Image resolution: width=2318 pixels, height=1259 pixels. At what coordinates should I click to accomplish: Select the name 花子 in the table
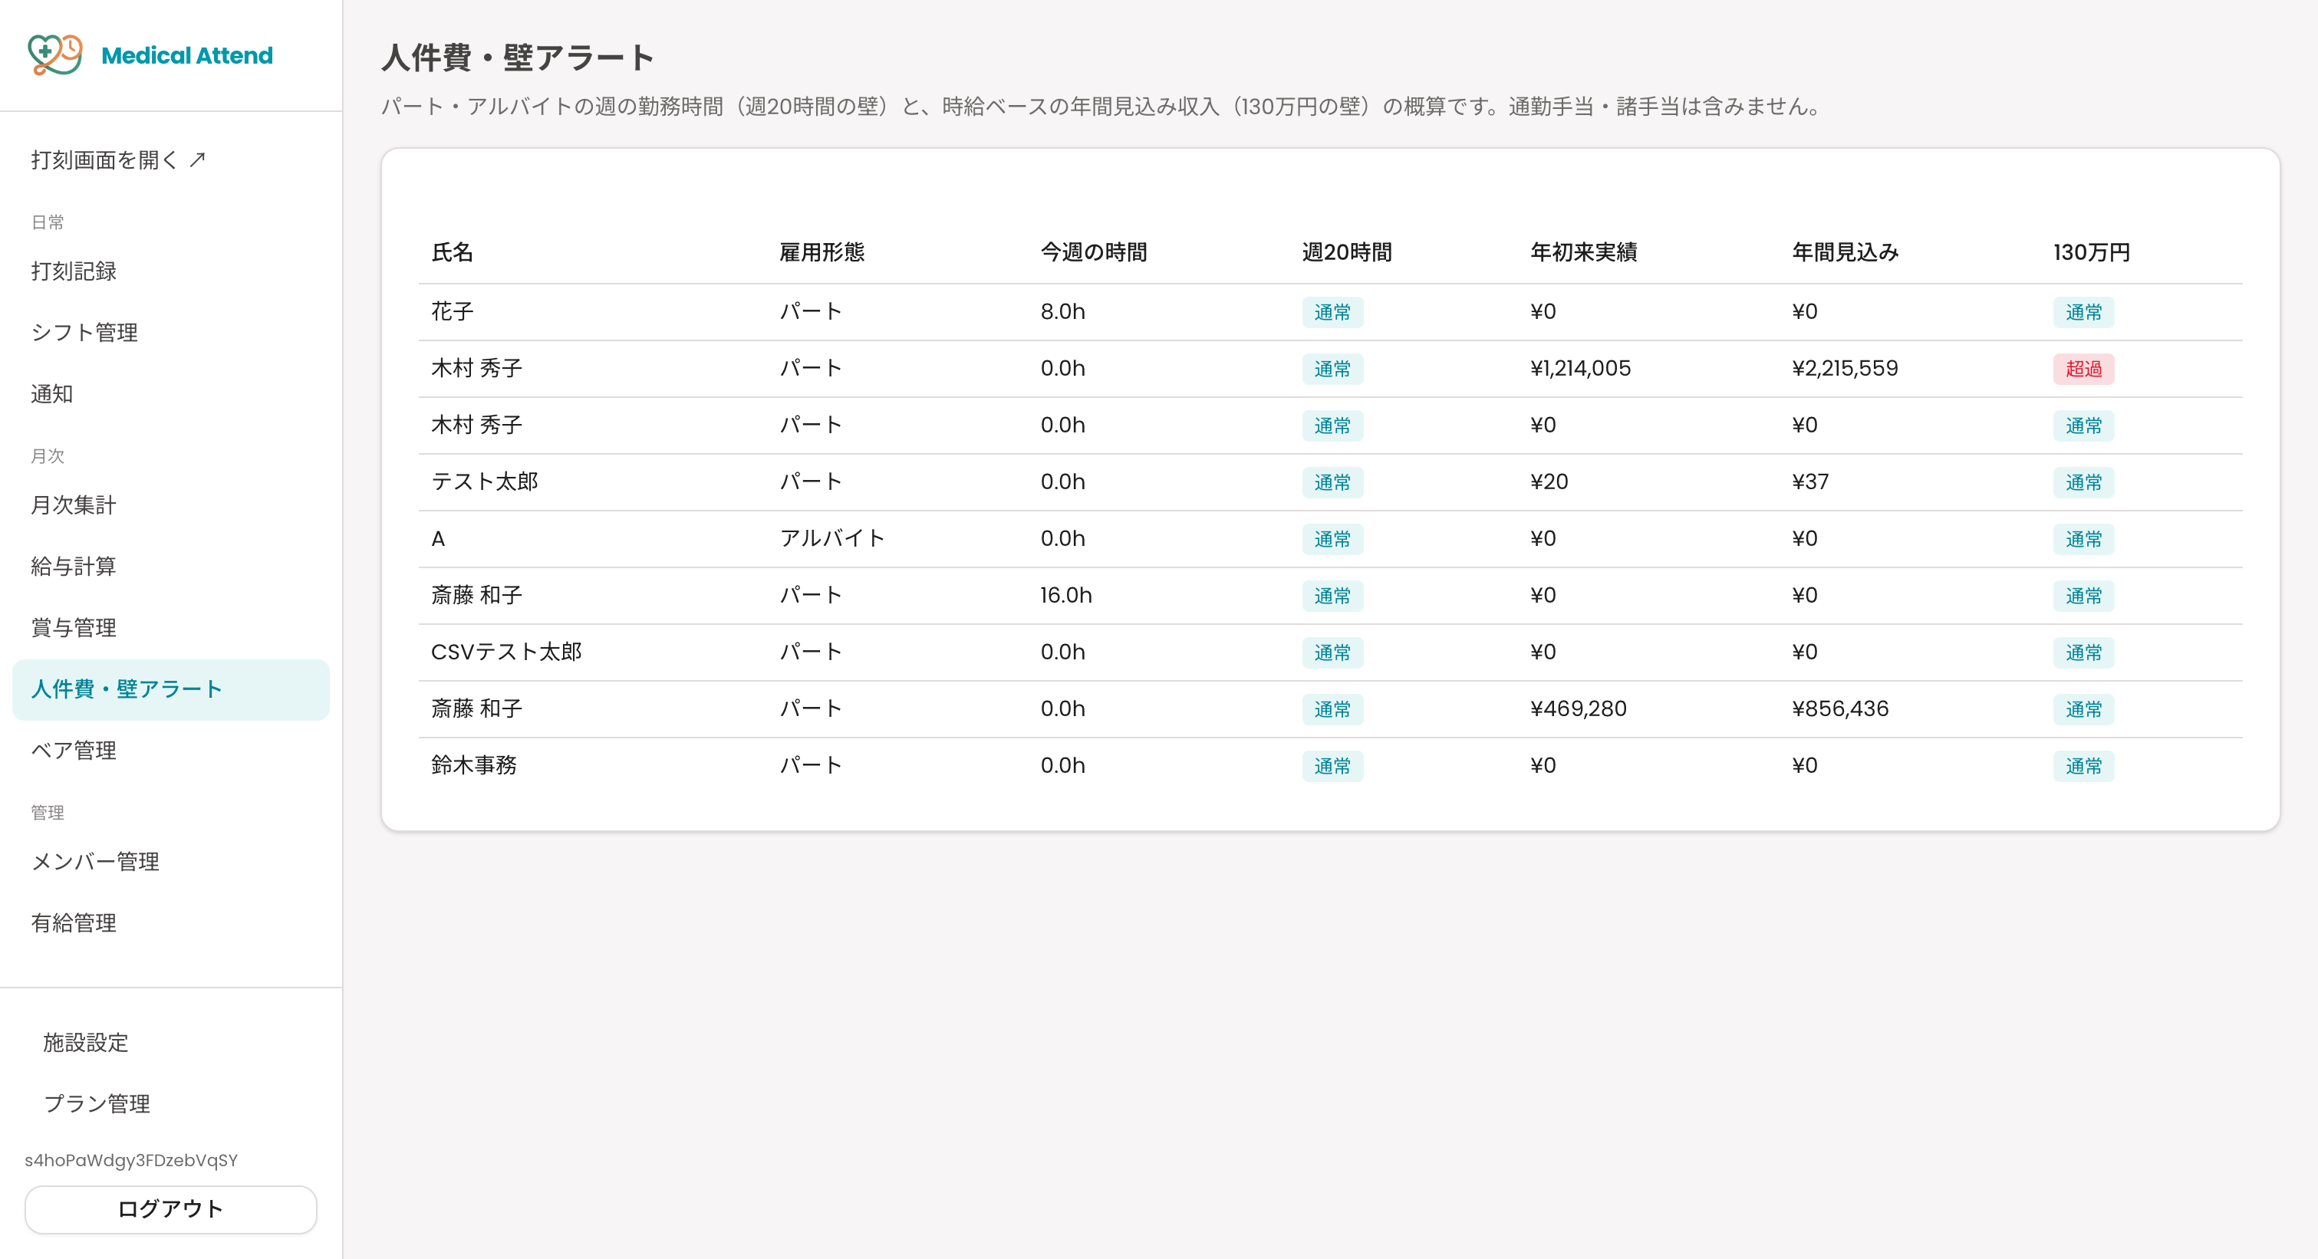pos(453,312)
